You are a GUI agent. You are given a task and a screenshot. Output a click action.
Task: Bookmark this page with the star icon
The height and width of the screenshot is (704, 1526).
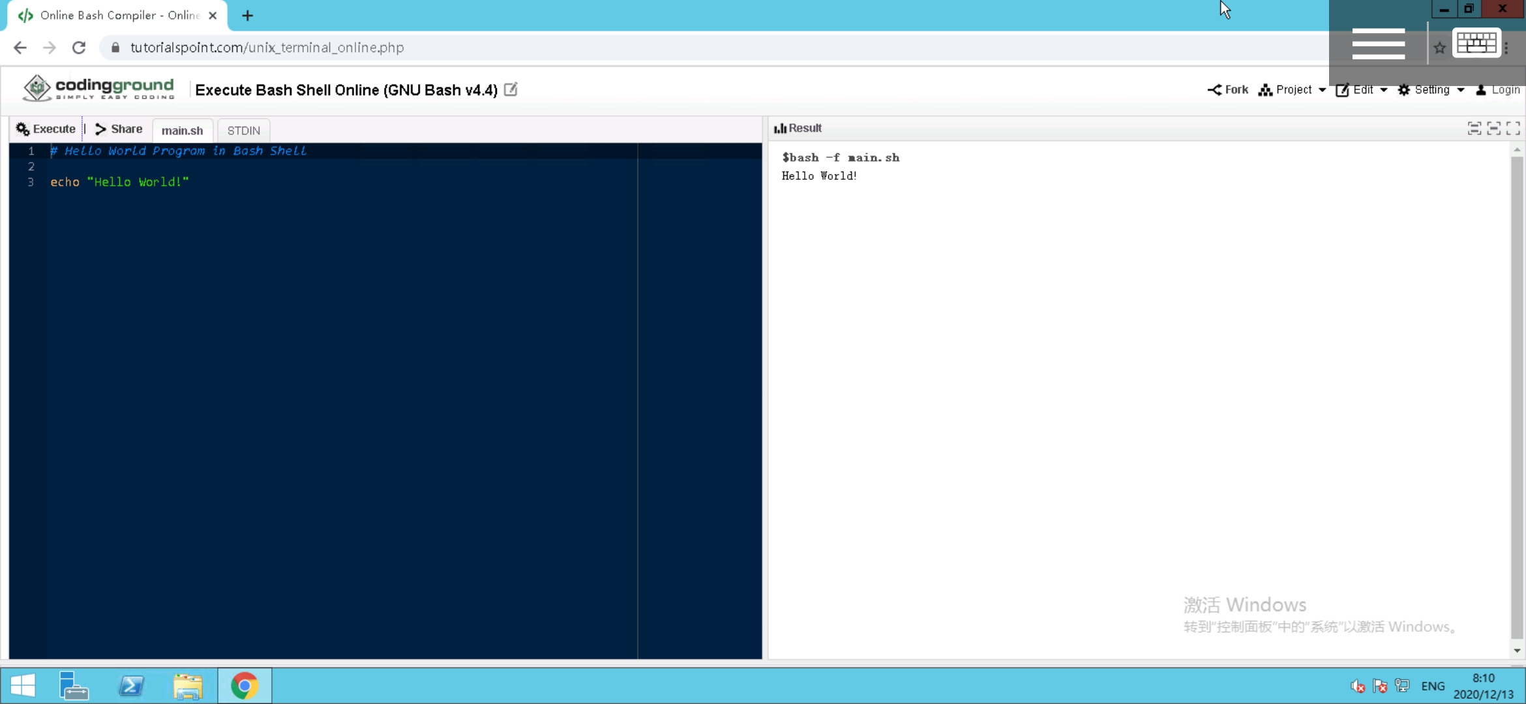click(1439, 48)
